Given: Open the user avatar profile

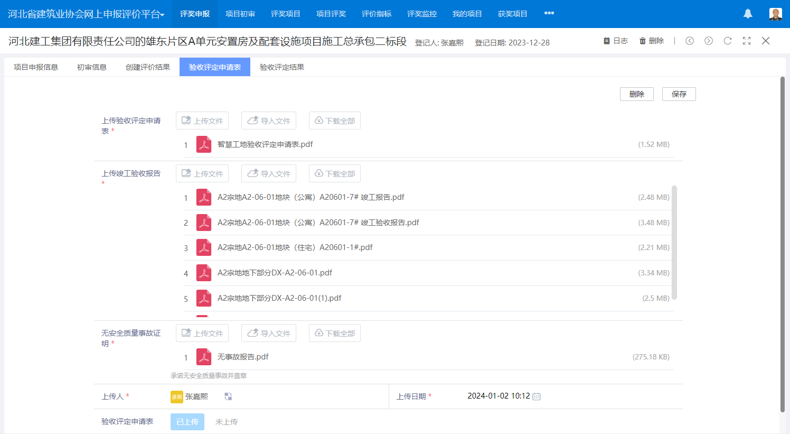Looking at the screenshot, I should (775, 14).
